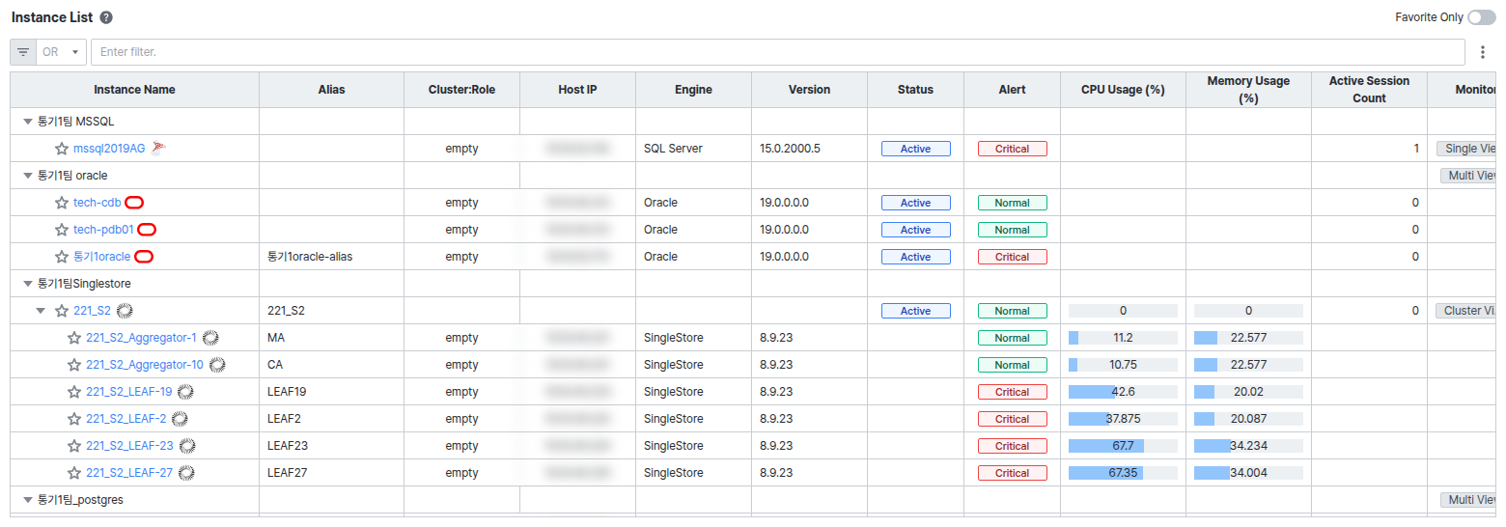This screenshot has height=527, width=1506.
Task: Click the filter icon beside OR dropdown
Action: click(23, 52)
